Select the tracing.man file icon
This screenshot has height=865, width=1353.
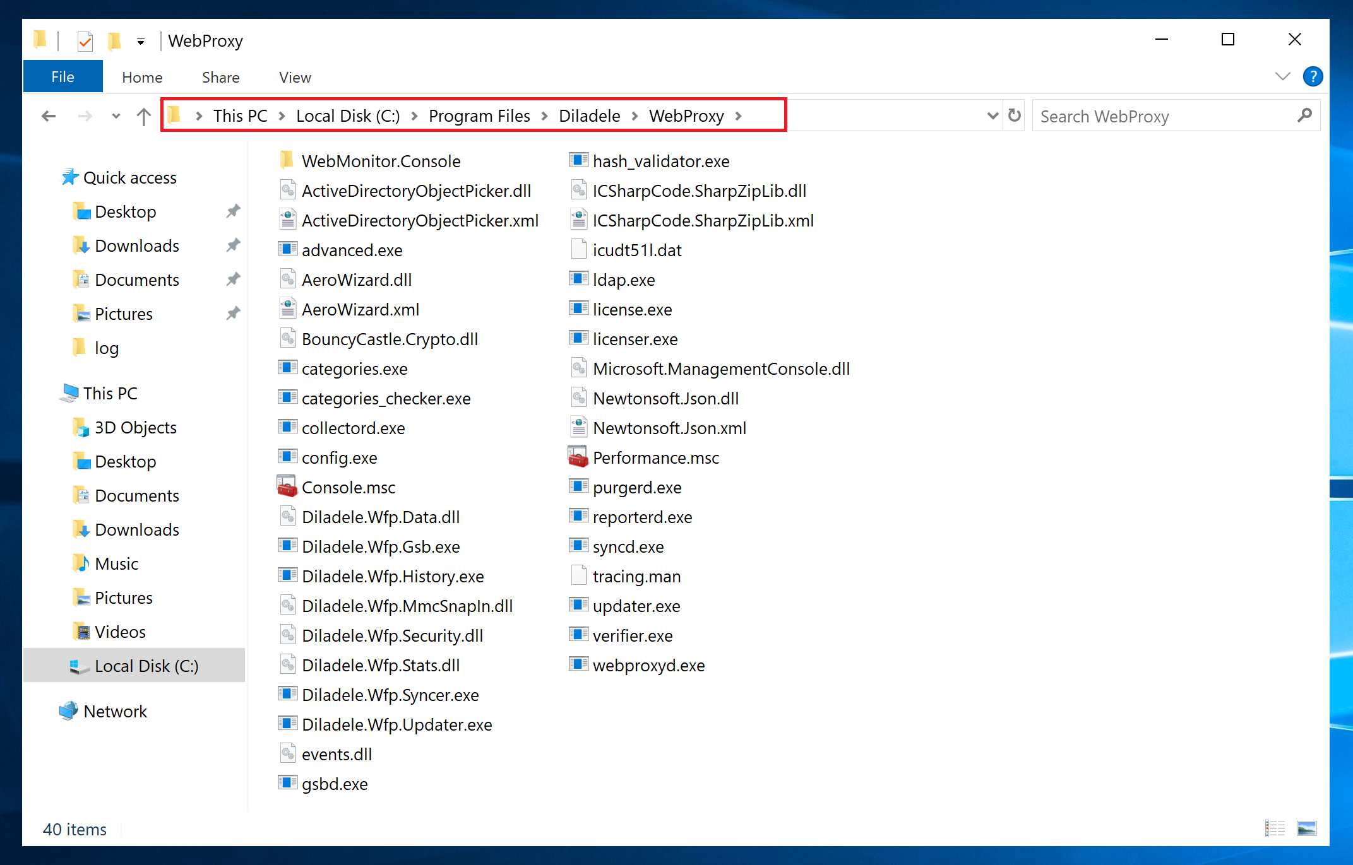578,575
